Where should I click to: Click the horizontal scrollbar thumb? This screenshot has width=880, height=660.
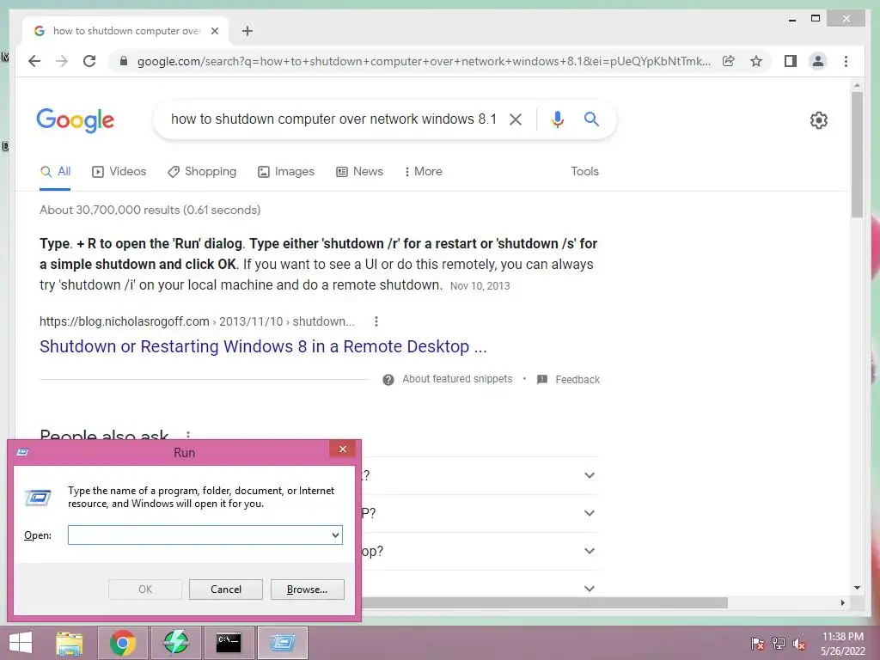544,602
